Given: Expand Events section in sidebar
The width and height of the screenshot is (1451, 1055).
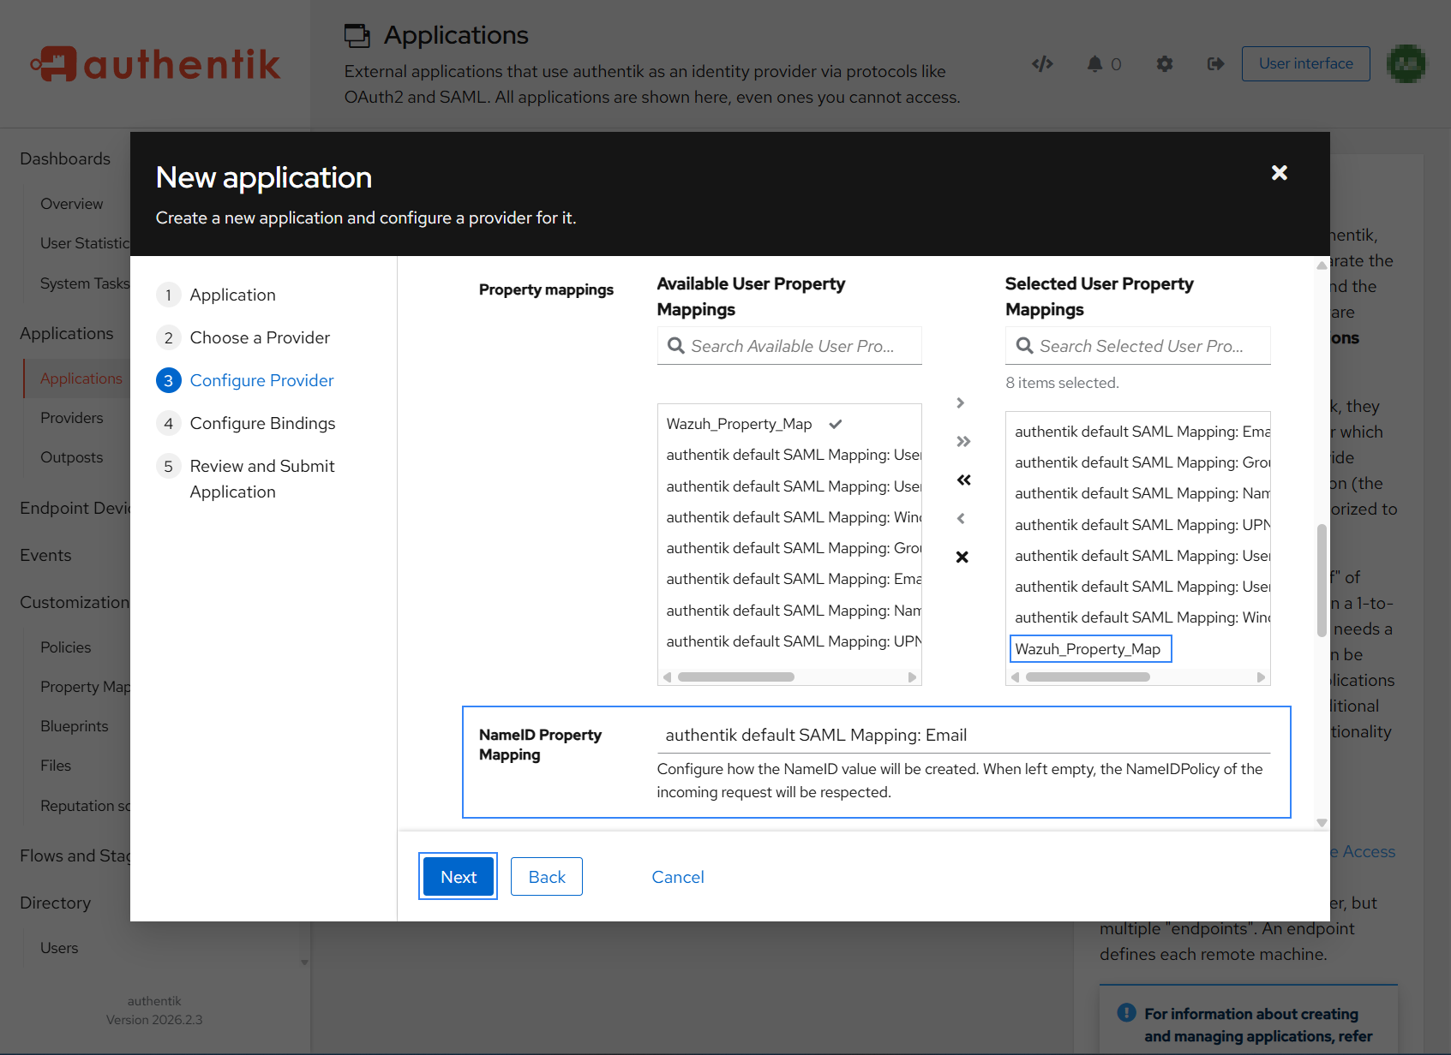Looking at the screenshot, I should pos(45,555).
